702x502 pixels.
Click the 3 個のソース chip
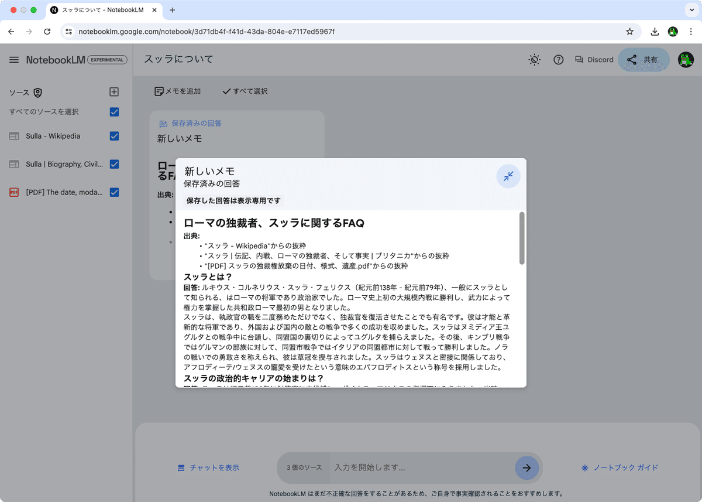click(x=304, y=467)
